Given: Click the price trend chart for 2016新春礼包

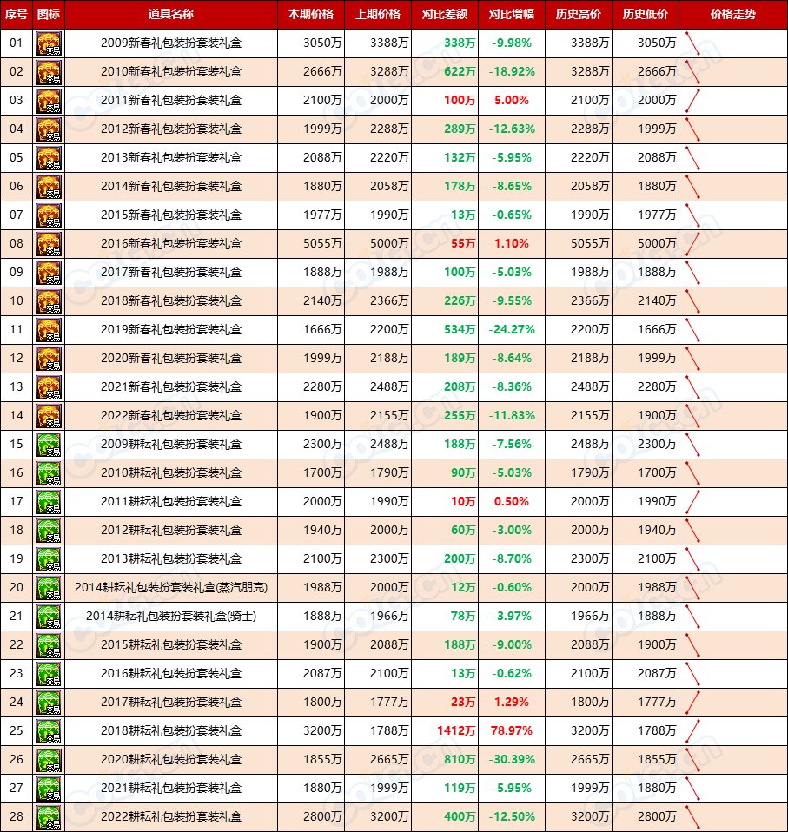Looking at the screenshot, I should click(692, 244).
